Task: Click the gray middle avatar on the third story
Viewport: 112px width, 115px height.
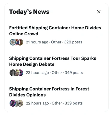Action: tap(17, 103)
